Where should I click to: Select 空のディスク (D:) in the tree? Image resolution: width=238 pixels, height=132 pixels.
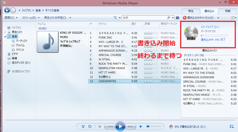pyautogui.click(x=21, y=63)
